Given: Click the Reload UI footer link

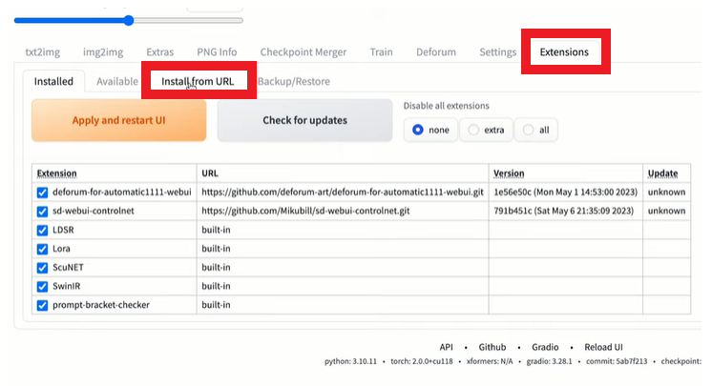Looking at the screenshot, I should 603,347.
